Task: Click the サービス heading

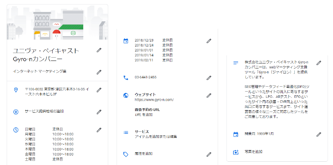Action: pyautogui.click(x=142, y=131)
